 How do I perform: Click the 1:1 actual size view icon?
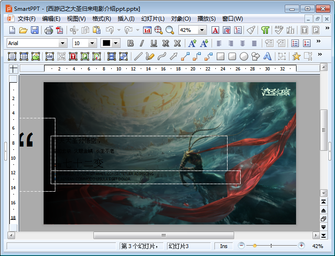(147, 30)
